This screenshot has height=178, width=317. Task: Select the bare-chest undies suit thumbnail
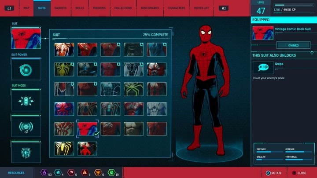pyautogui.click(x=133, y=128)
